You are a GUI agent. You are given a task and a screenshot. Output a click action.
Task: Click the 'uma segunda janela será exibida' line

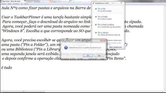tap(60, 54)
